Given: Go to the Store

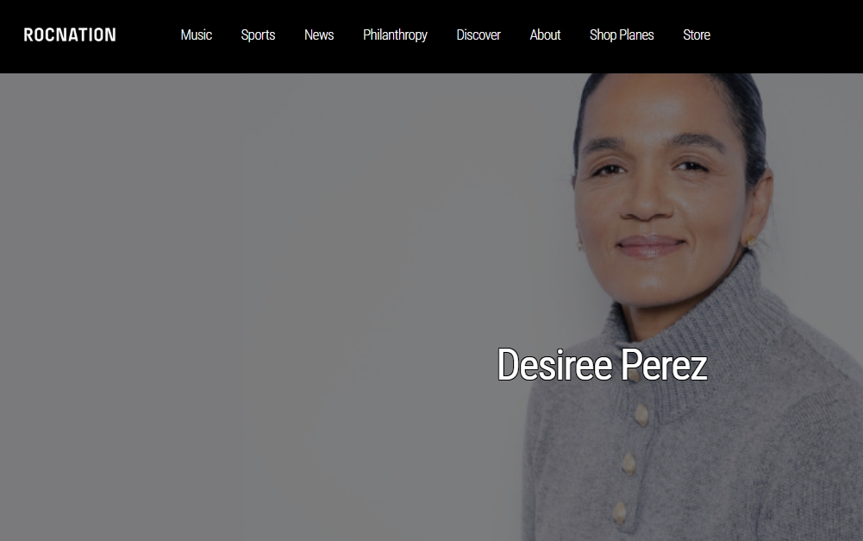Looking at the screenshot, I should (697, 35).
